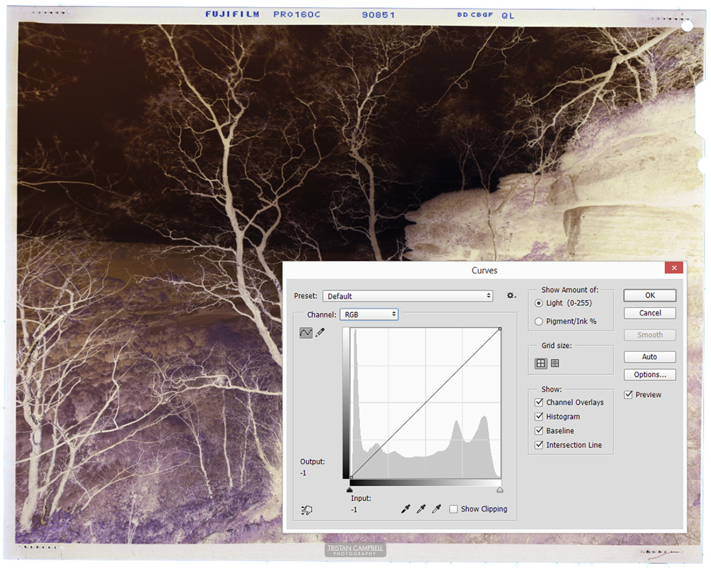Select the curve point editing tool
The width and height of the screenshot is (711, 568).
[x=306, y=333]
